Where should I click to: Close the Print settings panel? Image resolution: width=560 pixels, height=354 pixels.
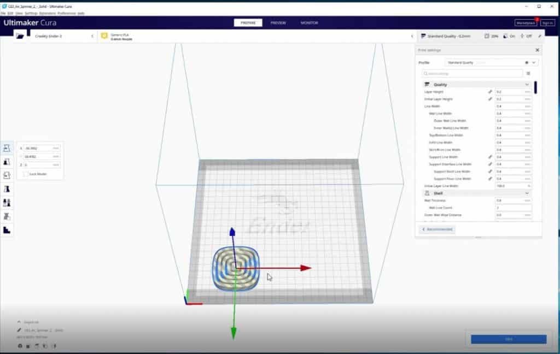point(537,50)
